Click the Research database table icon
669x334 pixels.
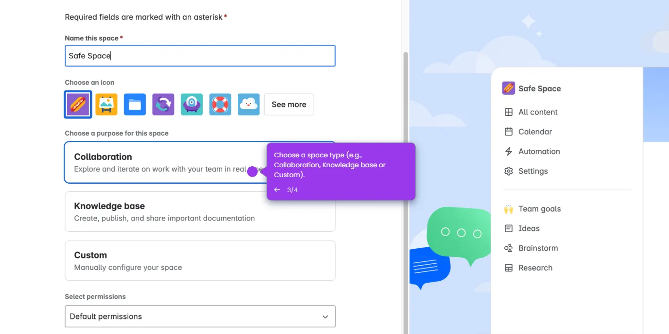(x=509, y=268)
